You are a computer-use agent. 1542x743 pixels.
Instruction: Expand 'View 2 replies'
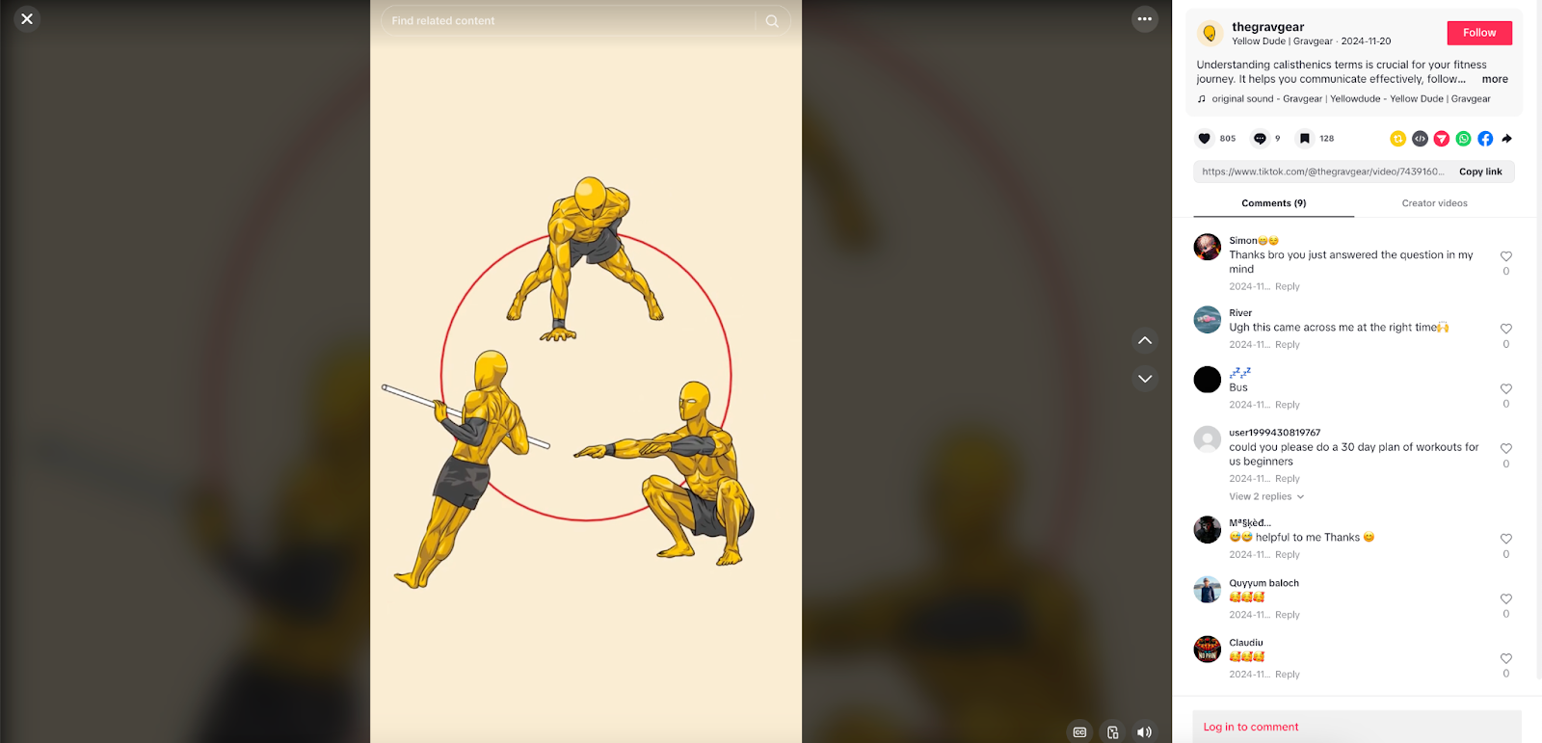tap(1265, 496)
